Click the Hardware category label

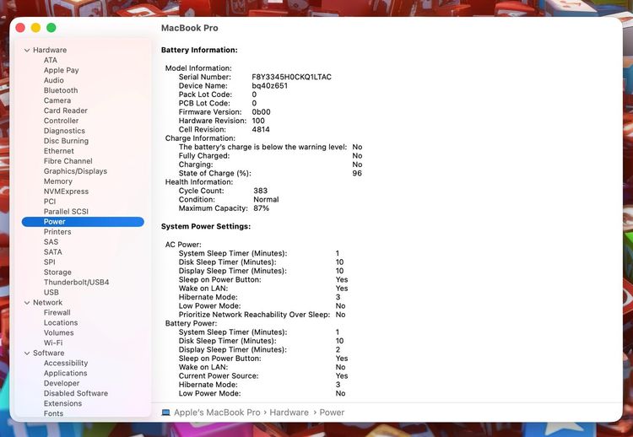[x=50, y=50]
